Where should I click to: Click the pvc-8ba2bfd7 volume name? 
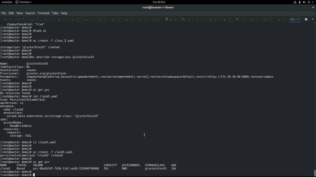coord(66,168)
